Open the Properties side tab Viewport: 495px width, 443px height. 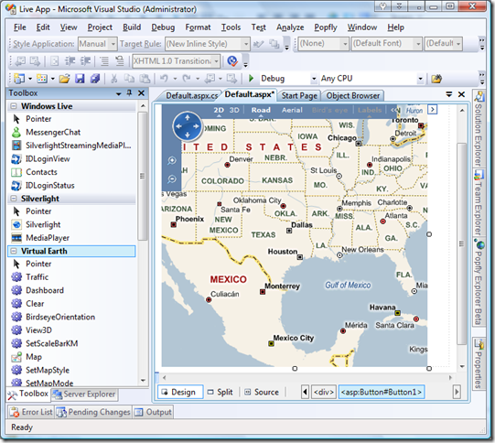tap(479, 364)
